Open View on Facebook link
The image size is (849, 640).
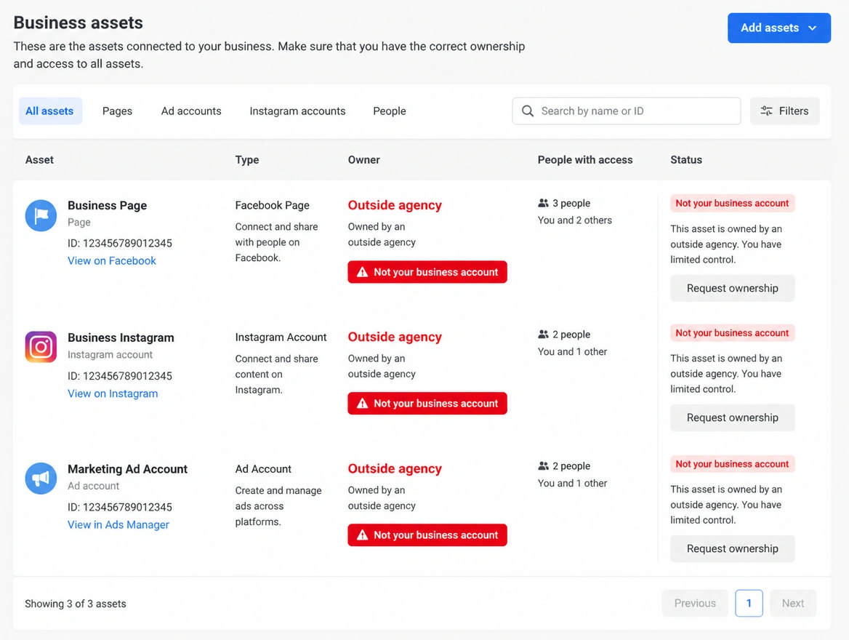(x=111, y=260)
